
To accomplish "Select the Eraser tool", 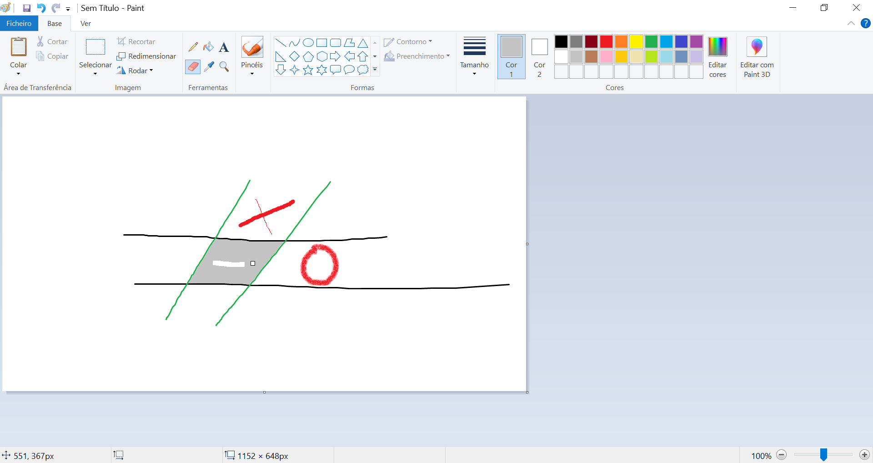I will tap(193, 66).
